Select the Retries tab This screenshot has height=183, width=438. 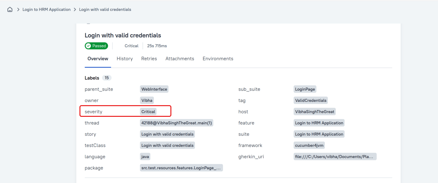click(149, 59)
